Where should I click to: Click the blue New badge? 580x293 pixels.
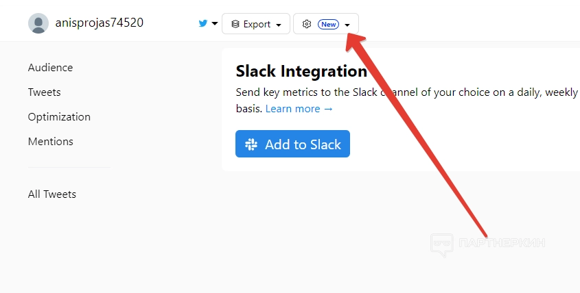pos(329,24)
